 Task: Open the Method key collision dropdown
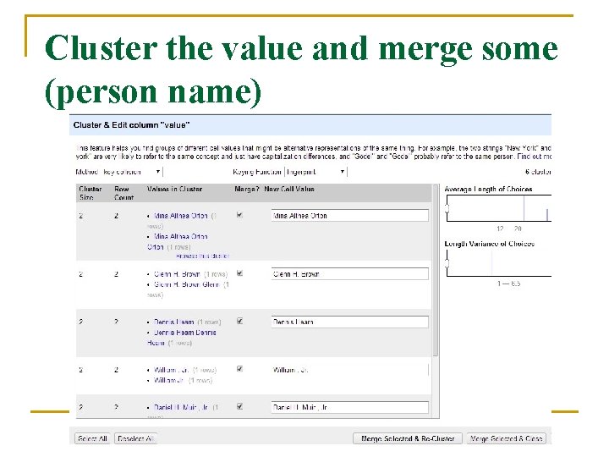pyautogui.click(x=132, y=172)
